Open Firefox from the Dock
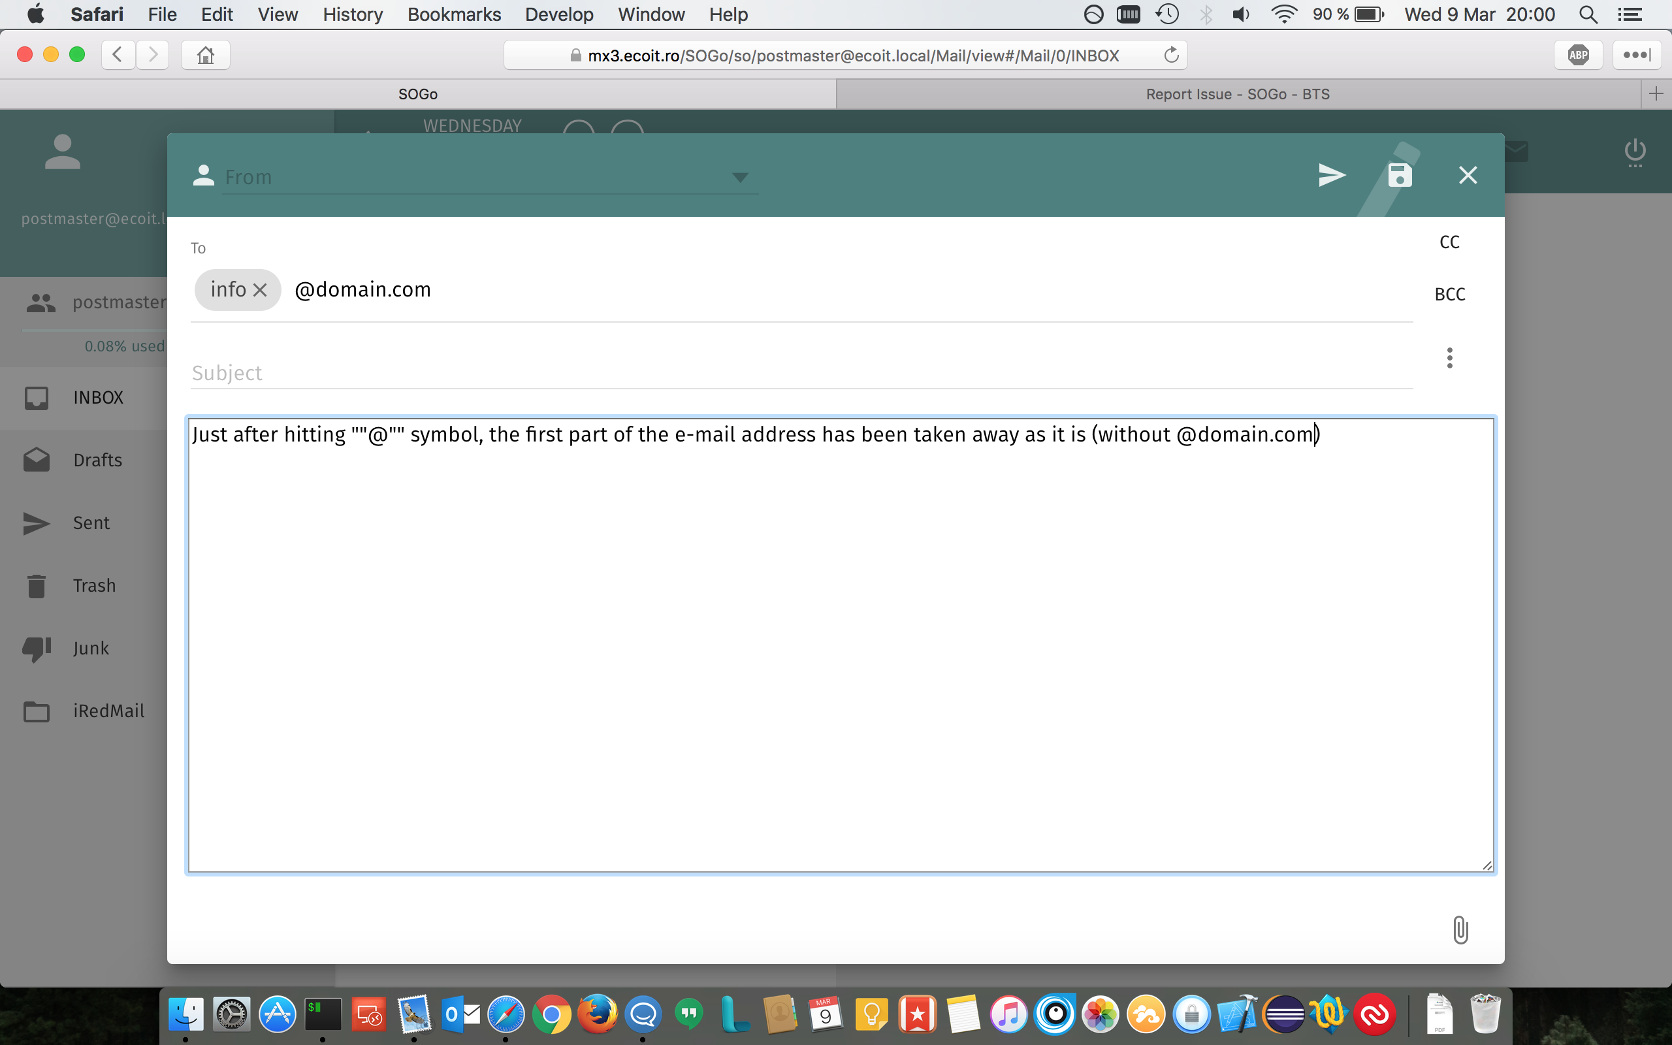 click(x=597, y=1014)
